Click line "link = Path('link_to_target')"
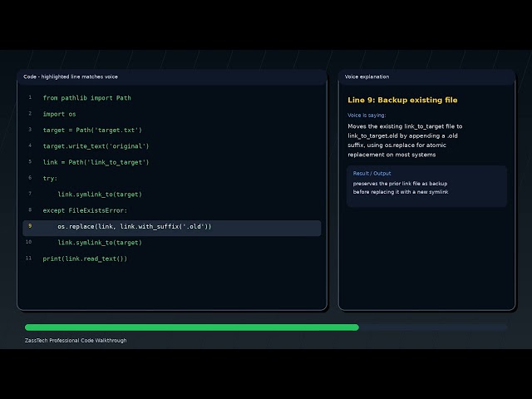532x399 pixels. (x=96, y=162)
